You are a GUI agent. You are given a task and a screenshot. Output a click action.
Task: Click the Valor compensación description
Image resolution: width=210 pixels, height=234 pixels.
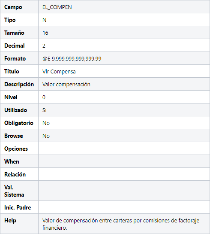coord(66,85)
